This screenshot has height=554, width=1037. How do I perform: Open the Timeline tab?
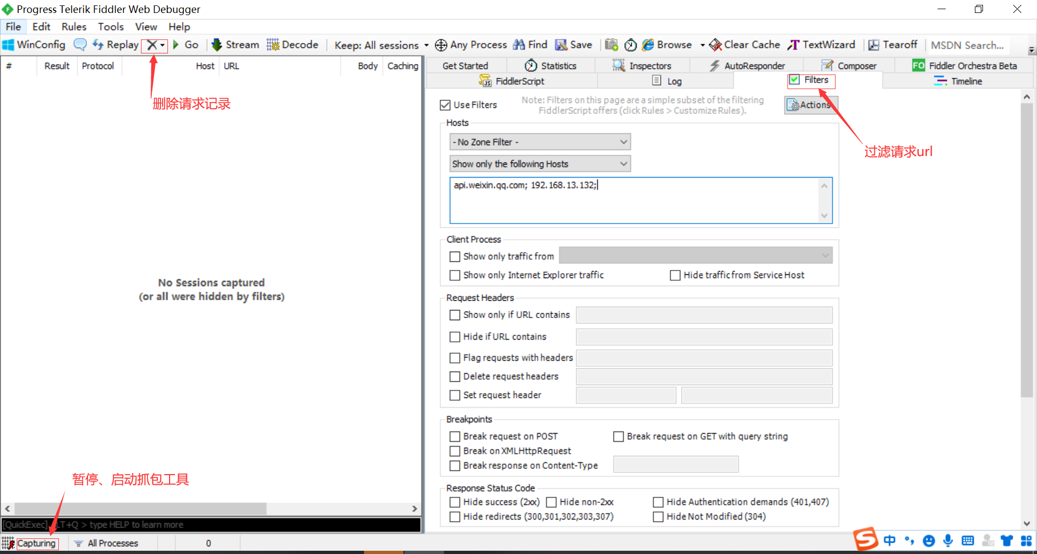(x=958, y=81)
